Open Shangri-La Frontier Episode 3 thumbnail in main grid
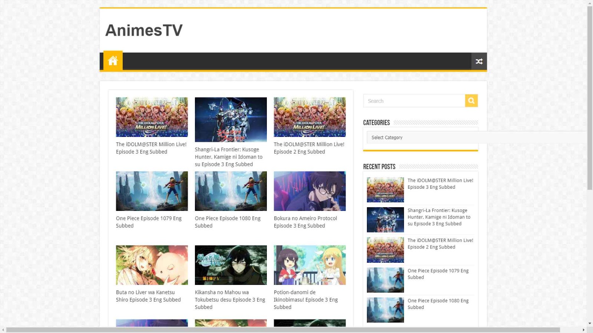 (x=231, y=120)
